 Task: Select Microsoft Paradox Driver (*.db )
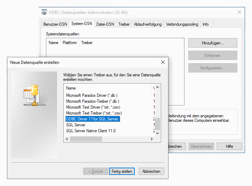coord(92,95)
